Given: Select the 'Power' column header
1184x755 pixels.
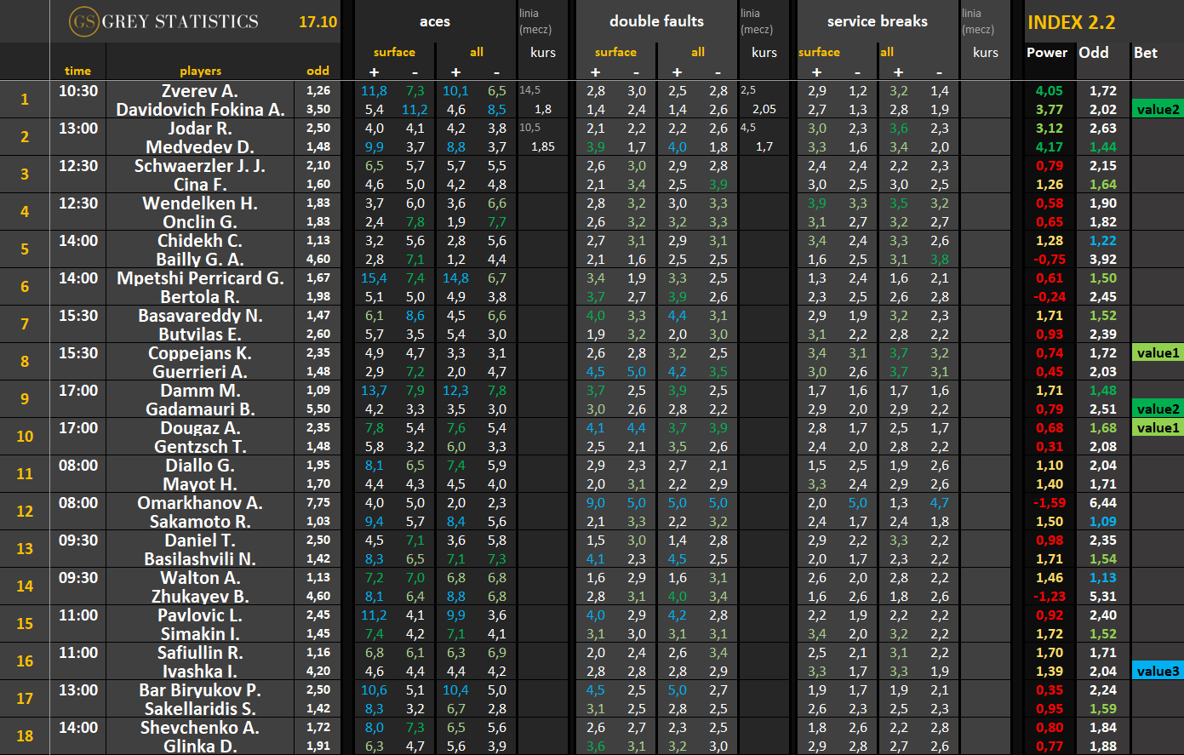Looking at the screenshot, I should pyautogui.click(x=1047, y=53).
